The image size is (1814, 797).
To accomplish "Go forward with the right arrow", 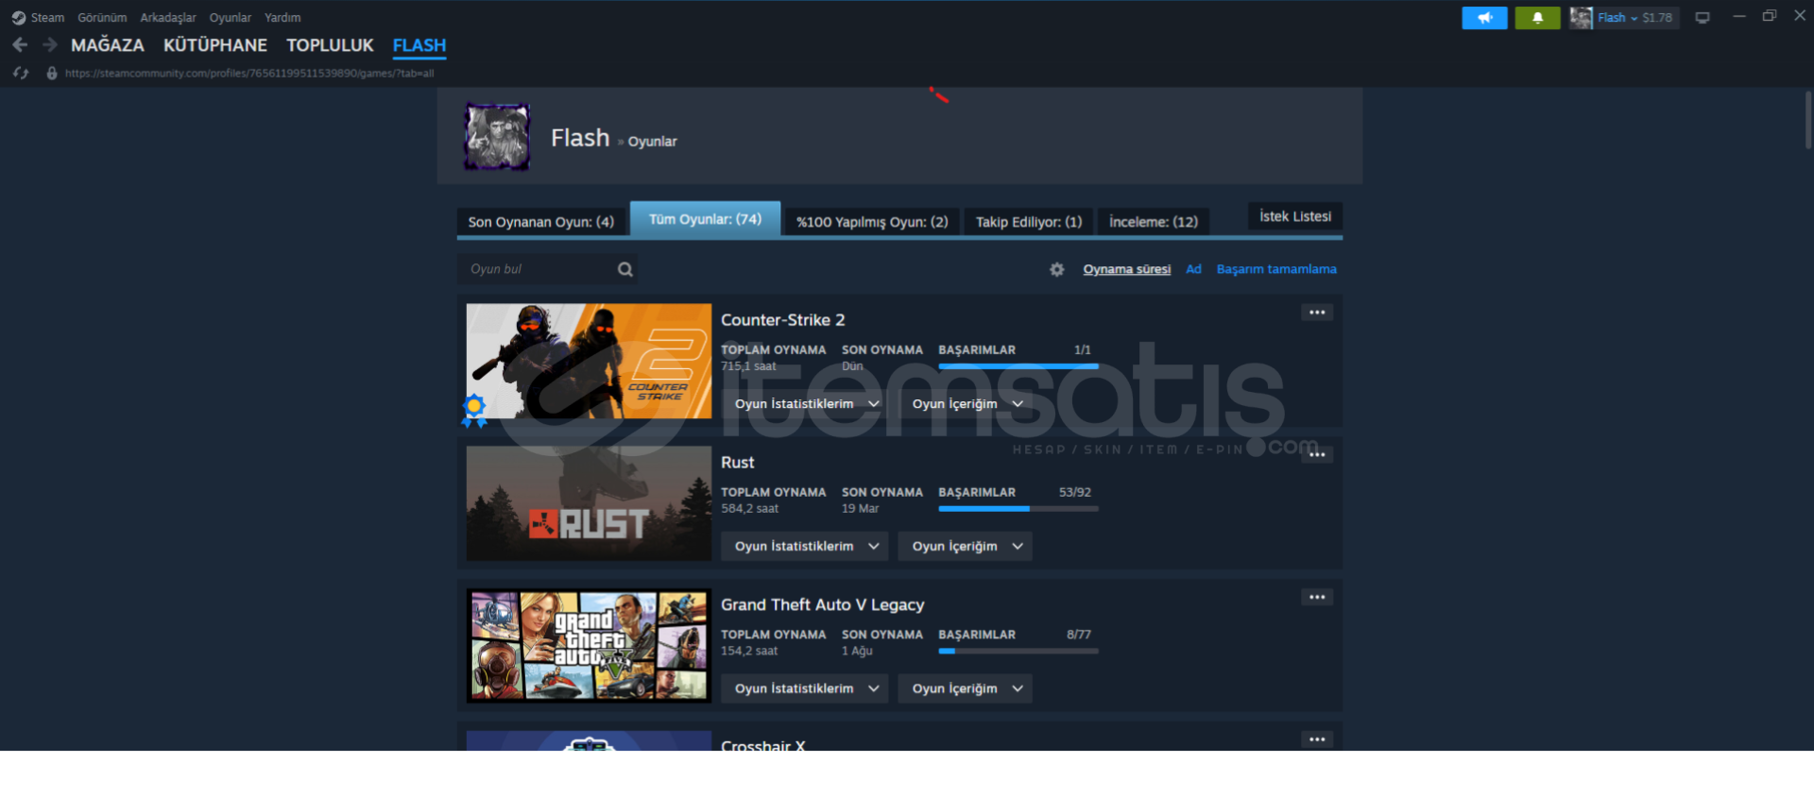I will coord(50,45).
